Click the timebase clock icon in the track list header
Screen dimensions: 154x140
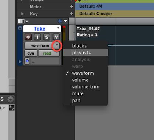pos(60,21)
